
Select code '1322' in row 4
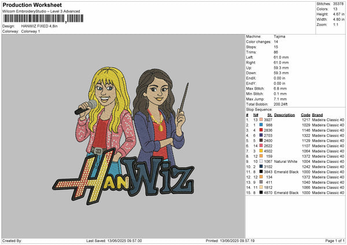pyautogui.click(x=306, y=135)
